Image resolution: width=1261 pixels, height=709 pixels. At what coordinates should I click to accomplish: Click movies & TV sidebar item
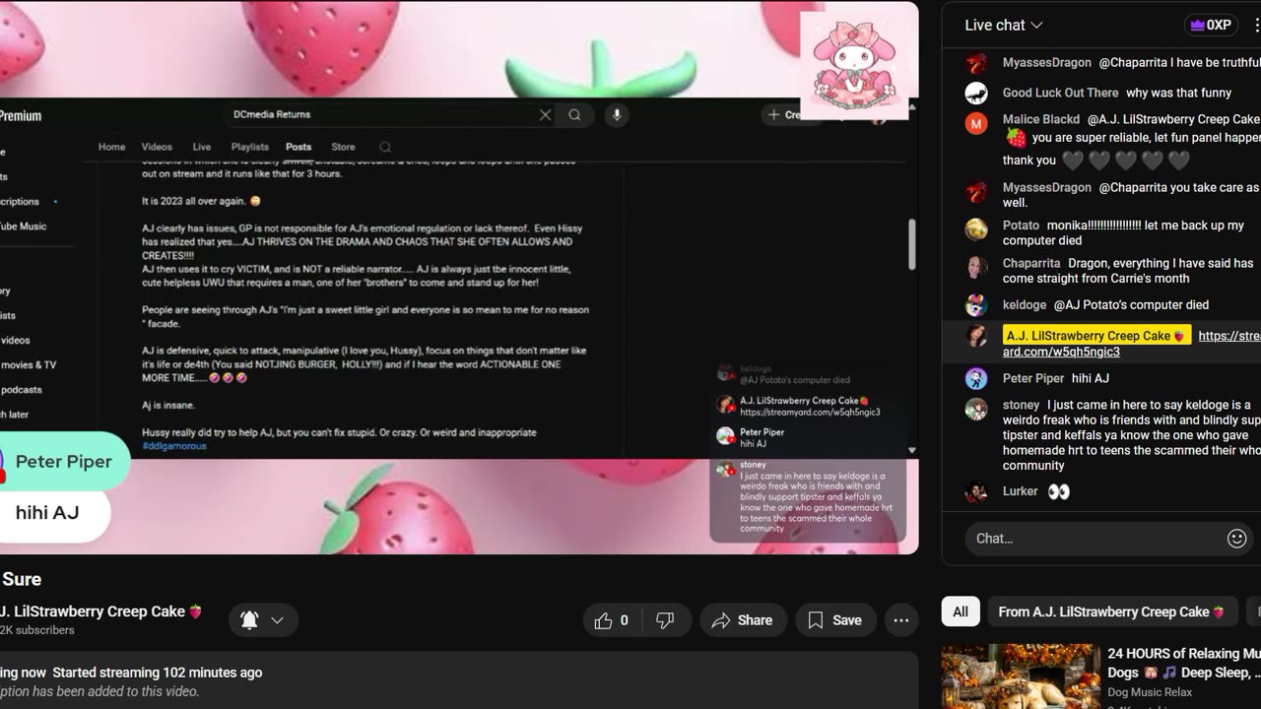(x=29, y=365)
